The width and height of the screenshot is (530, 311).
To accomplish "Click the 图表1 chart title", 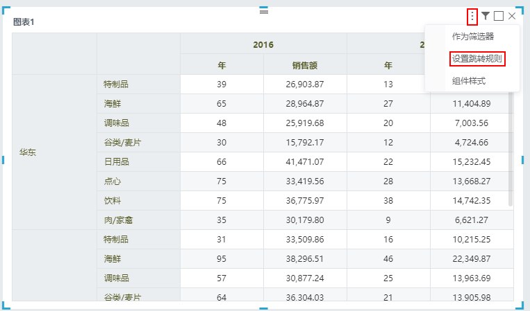I will point(24,22).
